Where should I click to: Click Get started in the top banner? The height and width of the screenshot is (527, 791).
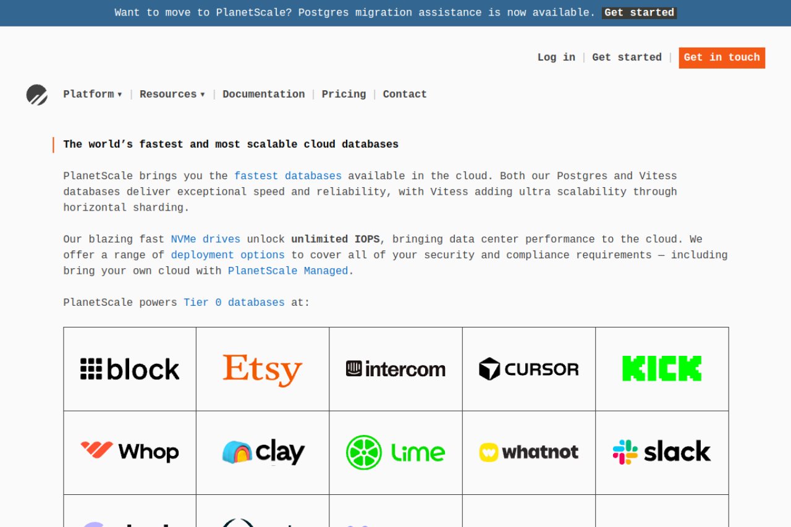(639, 13)
